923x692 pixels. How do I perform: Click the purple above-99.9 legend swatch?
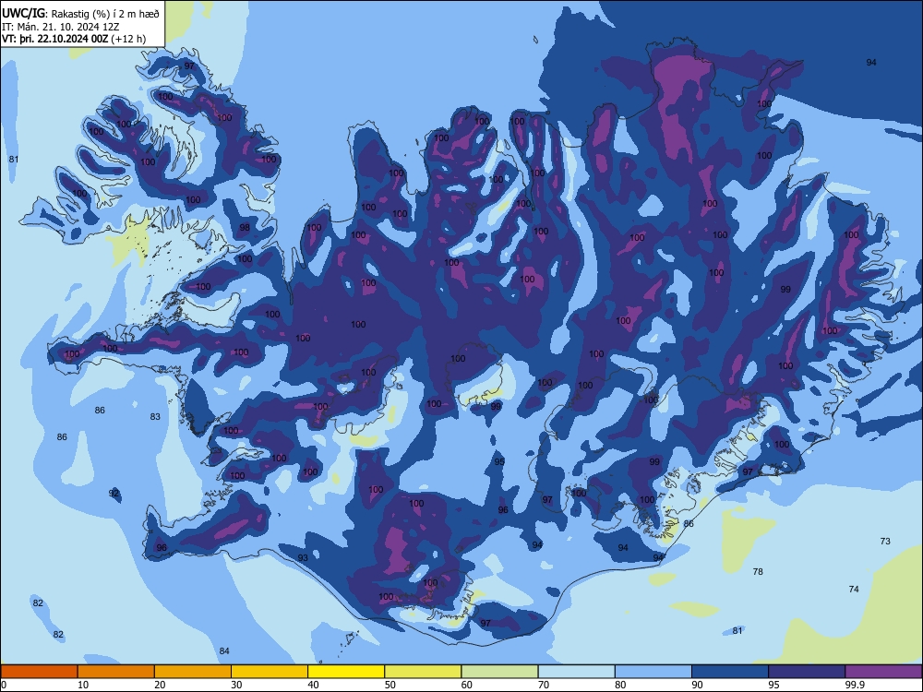tap(883, 672)
